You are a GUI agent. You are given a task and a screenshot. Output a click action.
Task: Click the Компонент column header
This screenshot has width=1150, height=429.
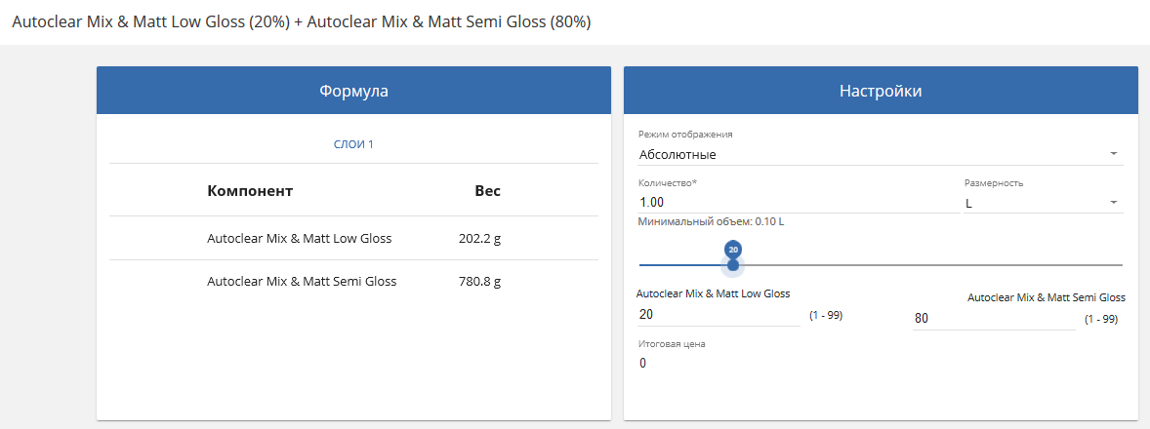coord(250,191)
